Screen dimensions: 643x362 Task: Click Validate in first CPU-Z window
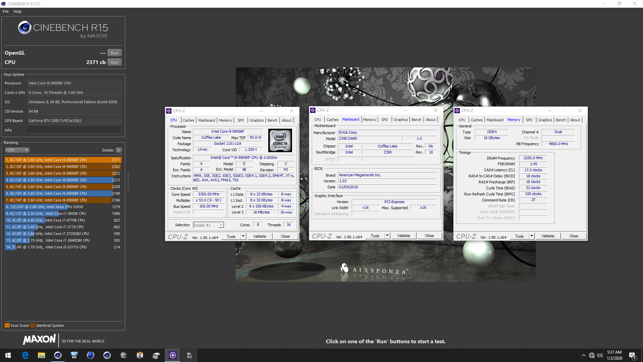[x=260, y=236]
